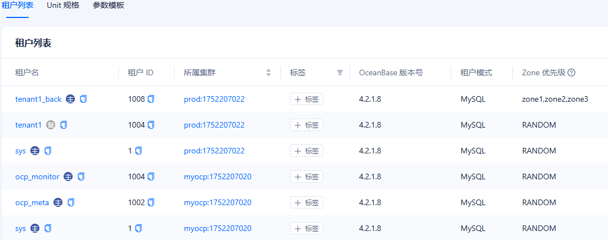Copy tenant ID 1008
This screenshot has height=240, width=608.
click(151, 99)
